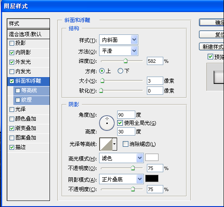Screen dimensions: 224x207
Task: Click the angle dial for shading
Action: 107,123
